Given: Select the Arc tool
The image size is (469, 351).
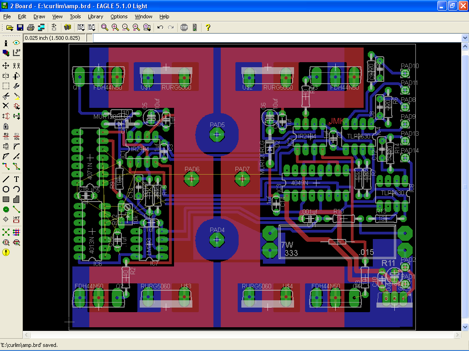Looking at the screenshot, I should tap(16, 189).
